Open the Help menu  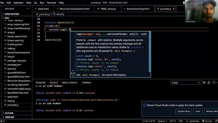pyautogui.click(x=61, y=3)
